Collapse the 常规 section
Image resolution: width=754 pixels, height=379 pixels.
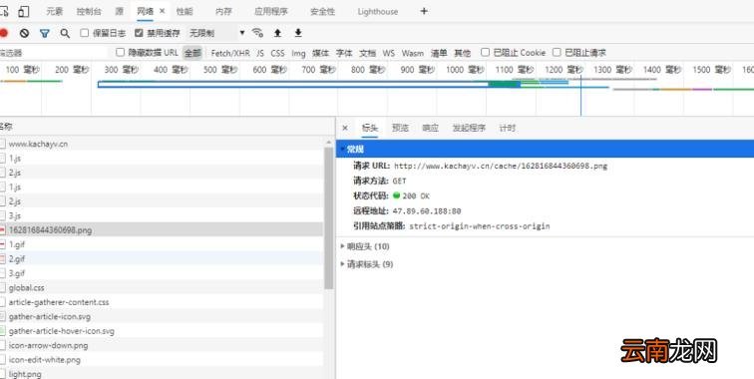(545, 149)
